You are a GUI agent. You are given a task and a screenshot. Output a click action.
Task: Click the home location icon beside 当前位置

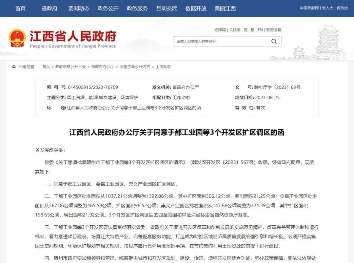tap(14, 66)
